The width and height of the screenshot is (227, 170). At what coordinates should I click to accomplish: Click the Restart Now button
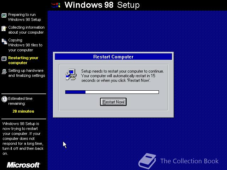pos(113,102)
